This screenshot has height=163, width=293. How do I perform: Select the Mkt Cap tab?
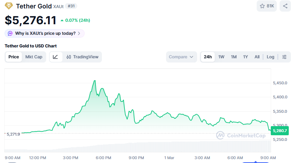tap(34, 57)
